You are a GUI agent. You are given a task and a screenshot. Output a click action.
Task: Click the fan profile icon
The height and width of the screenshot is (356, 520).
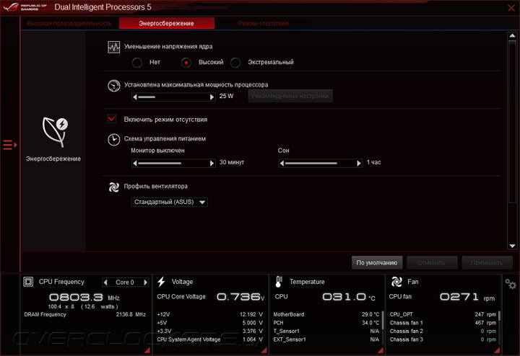coord(114,187)
